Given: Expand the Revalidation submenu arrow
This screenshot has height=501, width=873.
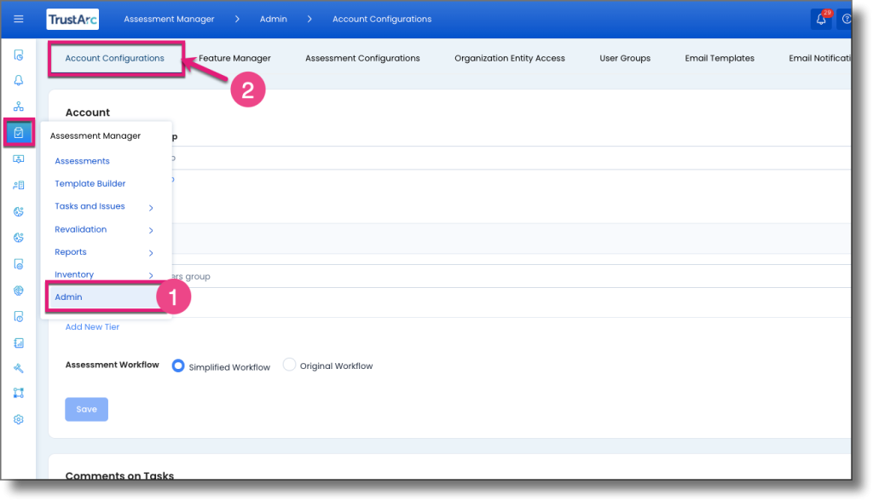Looking at the screenshot, I should pyautogui.click(x=151, y=230).
